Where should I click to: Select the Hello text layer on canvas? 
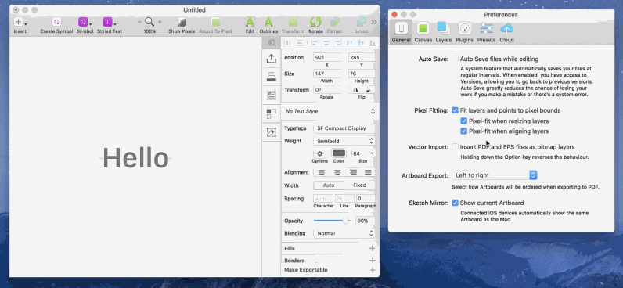[135, 158]
